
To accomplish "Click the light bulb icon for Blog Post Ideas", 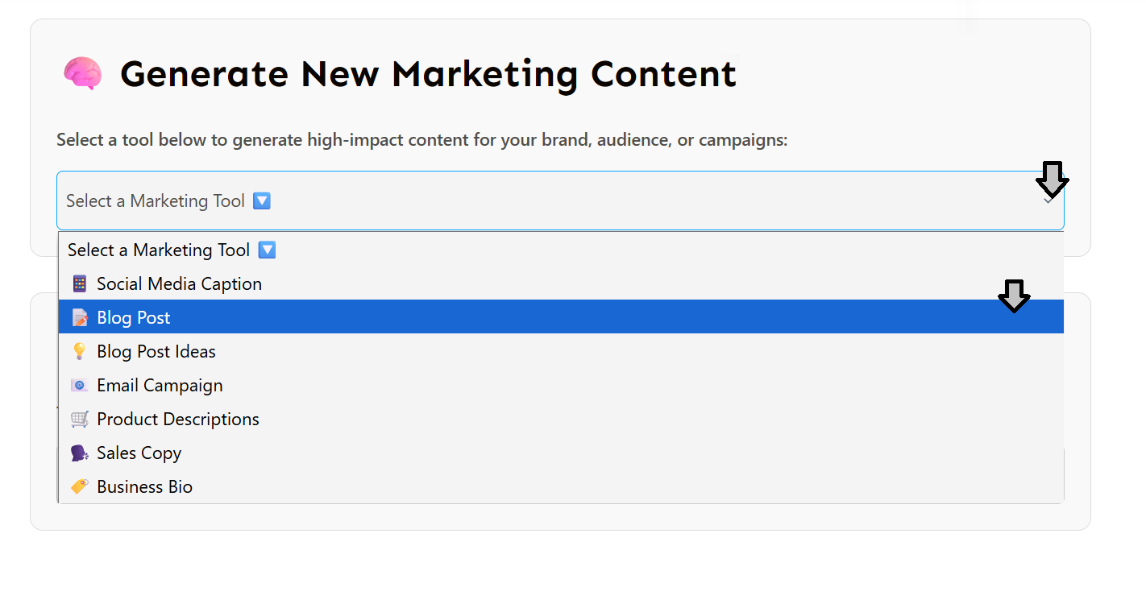I will tap(79, 352).
